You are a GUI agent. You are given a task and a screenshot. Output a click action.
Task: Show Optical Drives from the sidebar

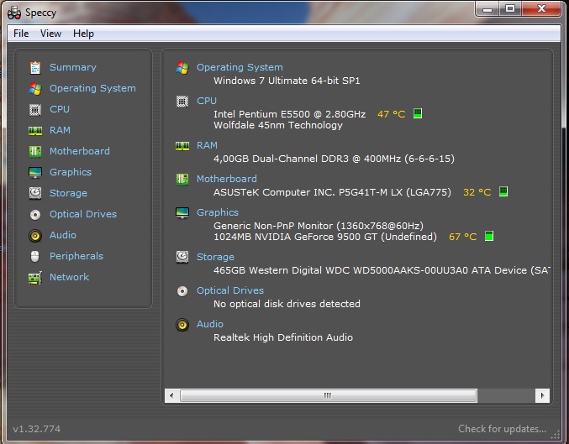[x=83, y=214]
